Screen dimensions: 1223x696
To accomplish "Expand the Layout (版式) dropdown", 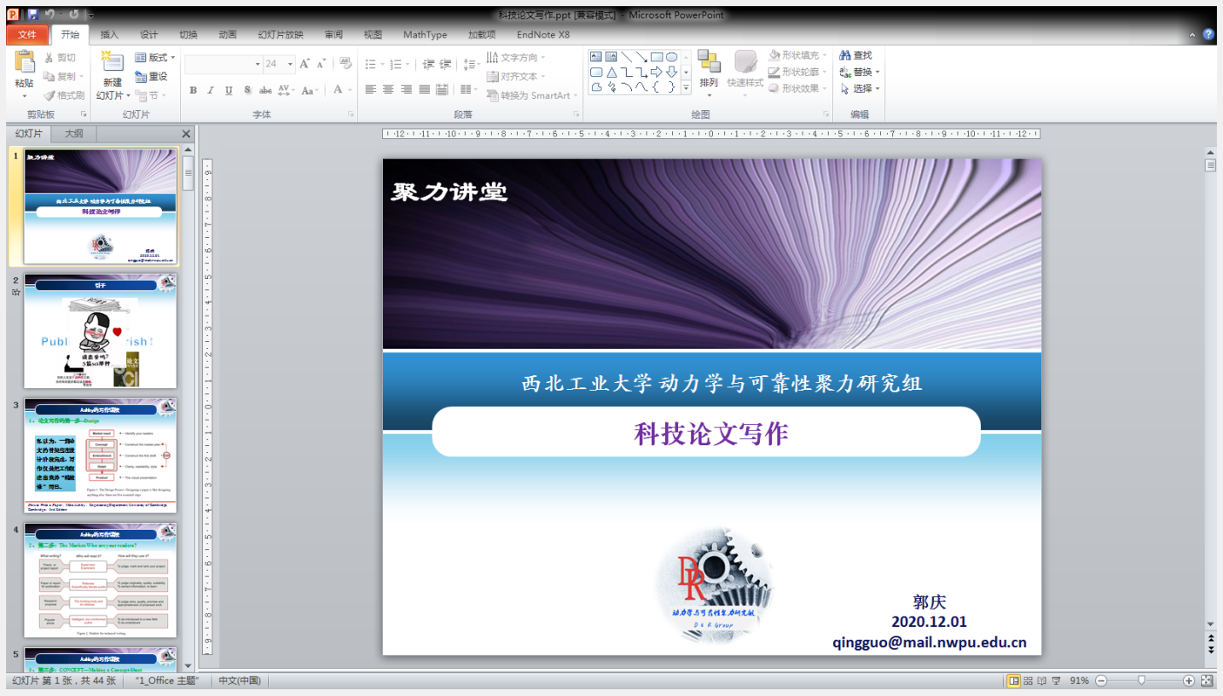I will point(155,57).
